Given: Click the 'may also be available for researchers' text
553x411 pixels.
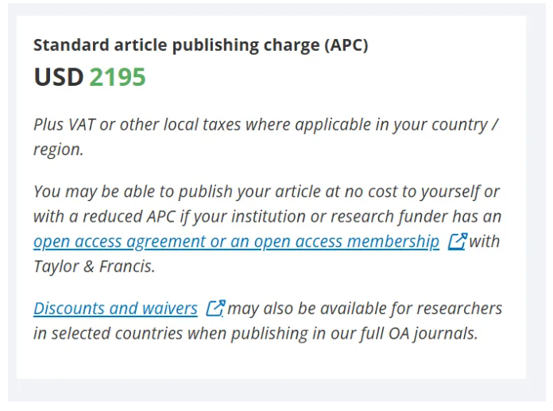Looking at the screenshot, I should [x=365, y=308].
